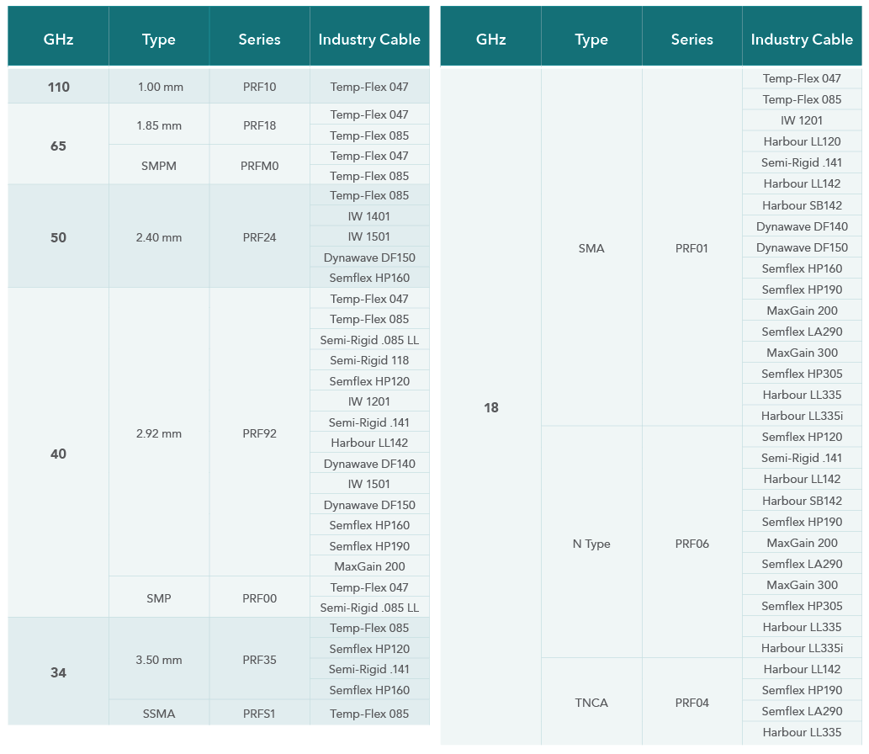
Task: Click the Harbour LL120 cable entry
Action: tap(802, 141)
